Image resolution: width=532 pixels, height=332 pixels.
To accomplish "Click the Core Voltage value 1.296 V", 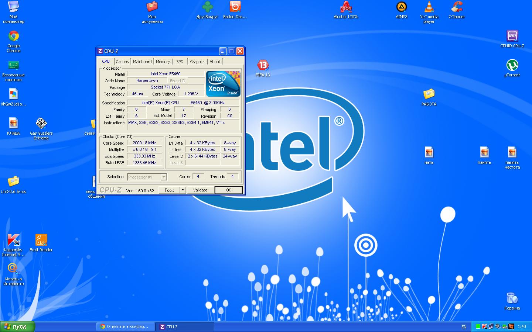I will point(191,94).
